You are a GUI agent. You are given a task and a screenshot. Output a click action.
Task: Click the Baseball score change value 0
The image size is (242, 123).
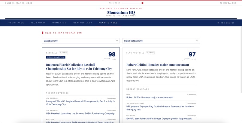pyautogui.click(x=114, y=59)
